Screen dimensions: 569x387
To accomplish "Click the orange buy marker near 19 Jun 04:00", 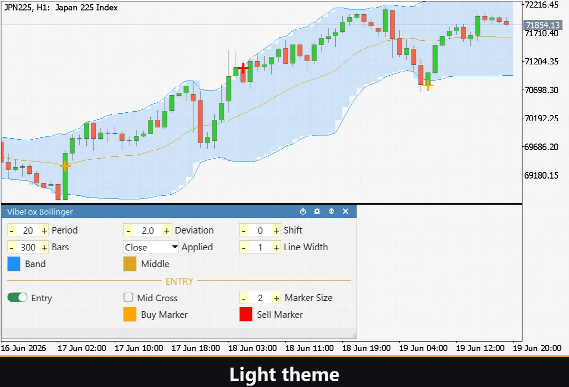I will point(428,85).
